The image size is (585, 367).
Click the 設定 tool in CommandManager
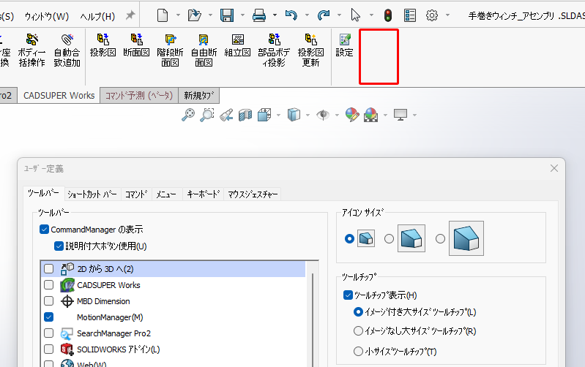point(344,45)
